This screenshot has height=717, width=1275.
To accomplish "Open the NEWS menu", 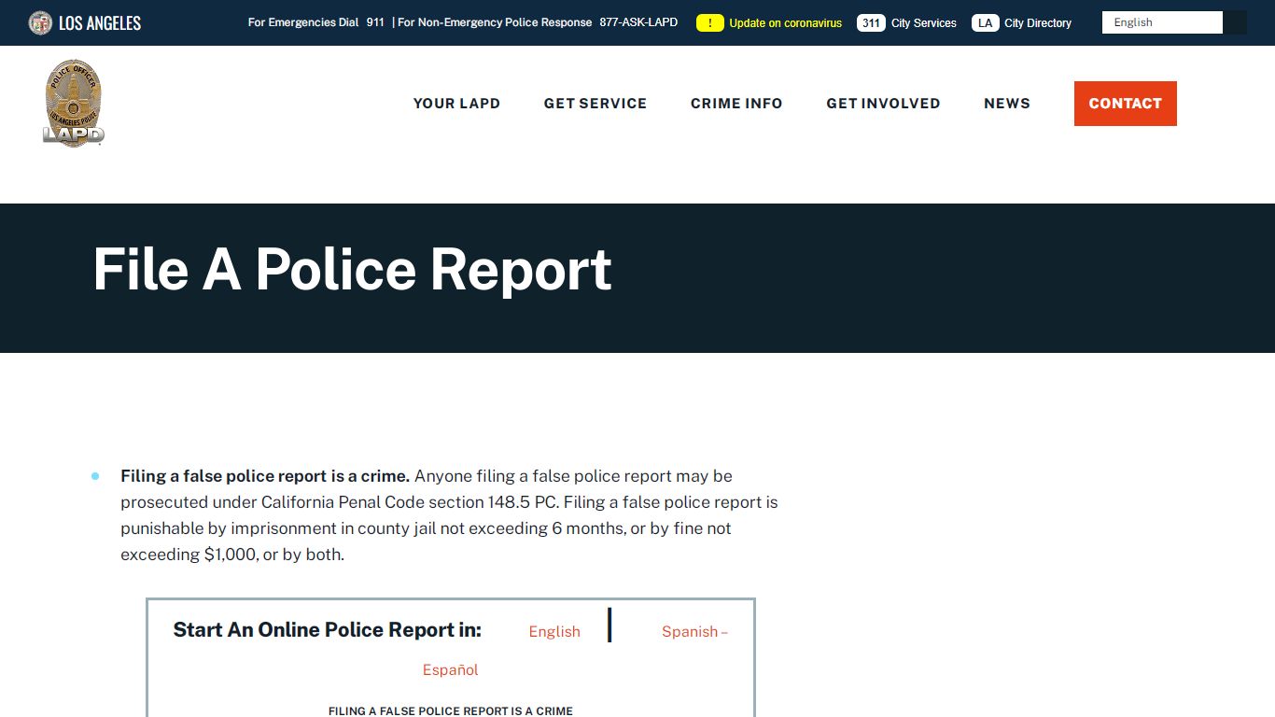I will (1007, 104).
